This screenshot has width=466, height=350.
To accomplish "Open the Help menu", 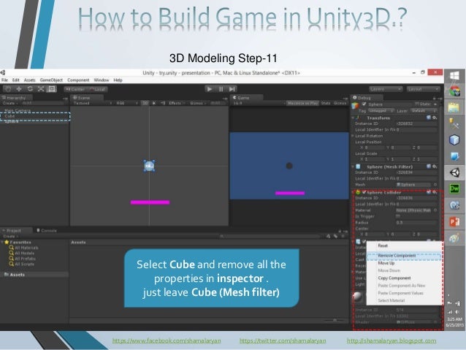I will pos(118,80).
